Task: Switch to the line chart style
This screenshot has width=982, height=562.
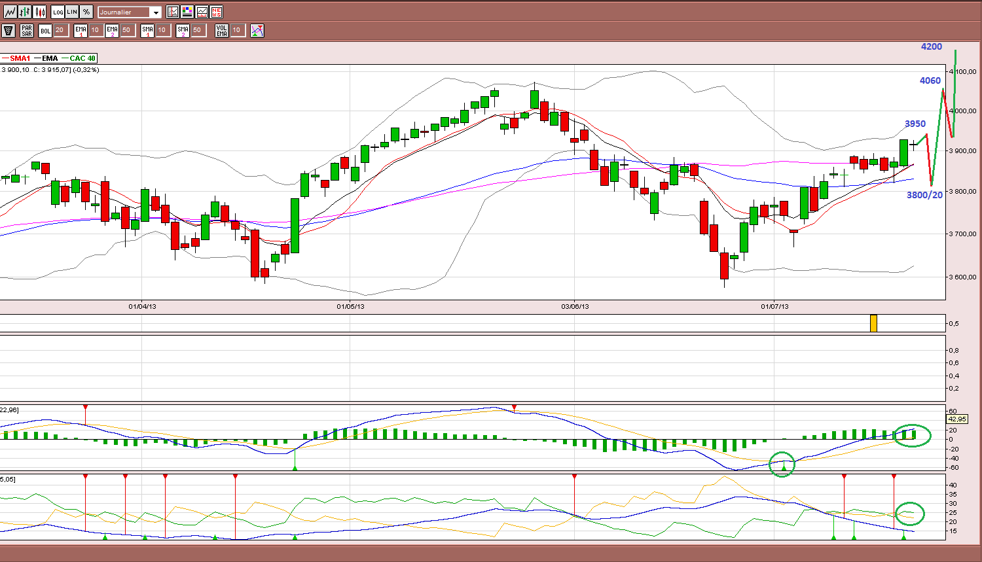Action: pos(10,12)
